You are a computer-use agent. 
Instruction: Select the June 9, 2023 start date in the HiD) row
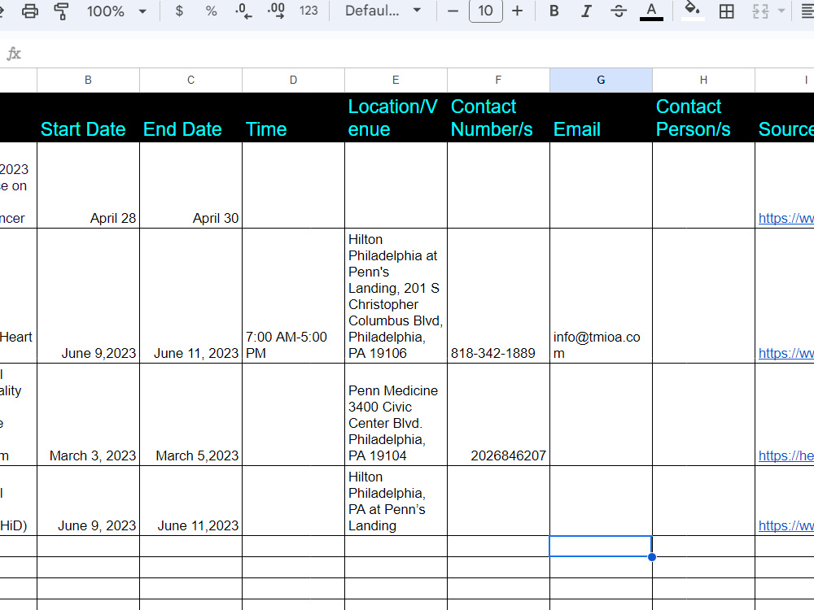pyautogui.click(x=88, y=500)
